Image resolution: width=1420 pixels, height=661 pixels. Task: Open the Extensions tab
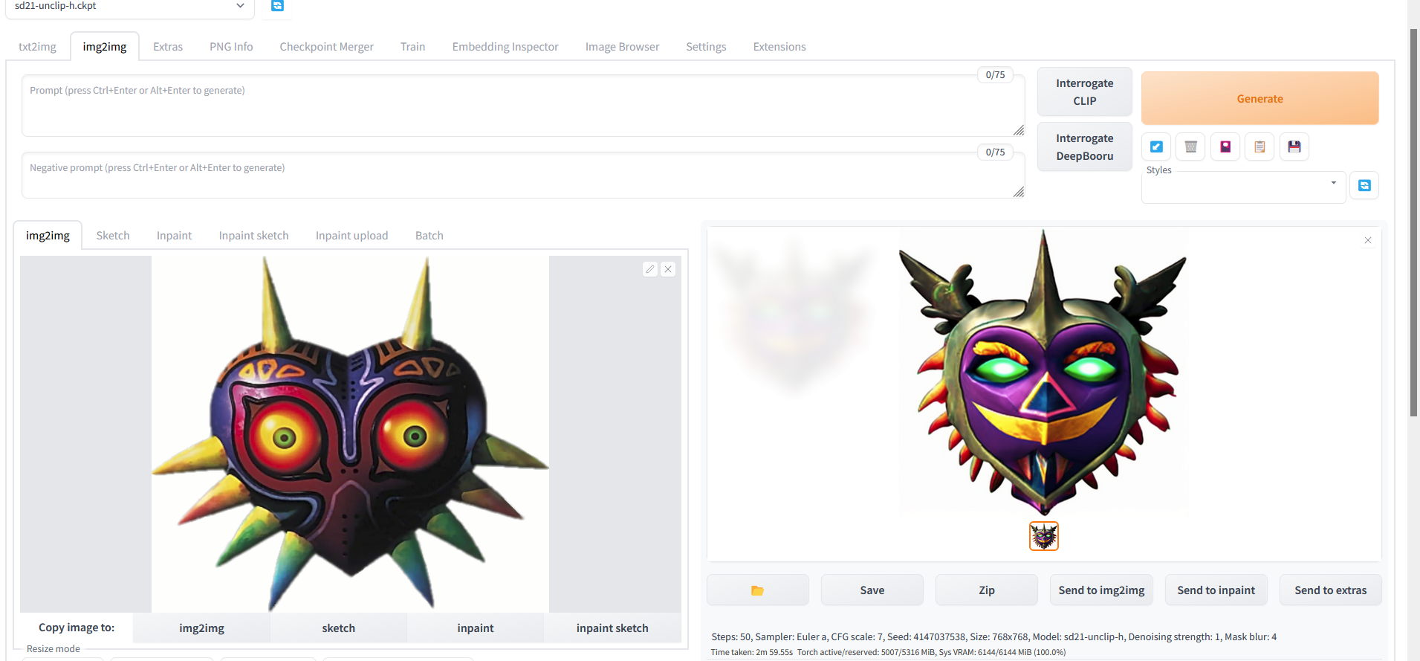[779, 46]
